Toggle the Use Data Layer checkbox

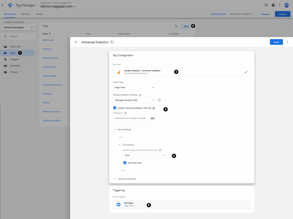[x=125, y=163]
